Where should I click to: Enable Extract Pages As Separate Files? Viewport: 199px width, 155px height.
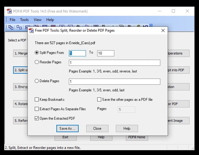pyautogui.click(x=37, y=109)
